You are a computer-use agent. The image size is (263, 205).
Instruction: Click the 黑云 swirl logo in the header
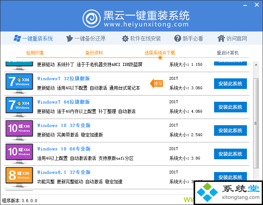[91, 18]
